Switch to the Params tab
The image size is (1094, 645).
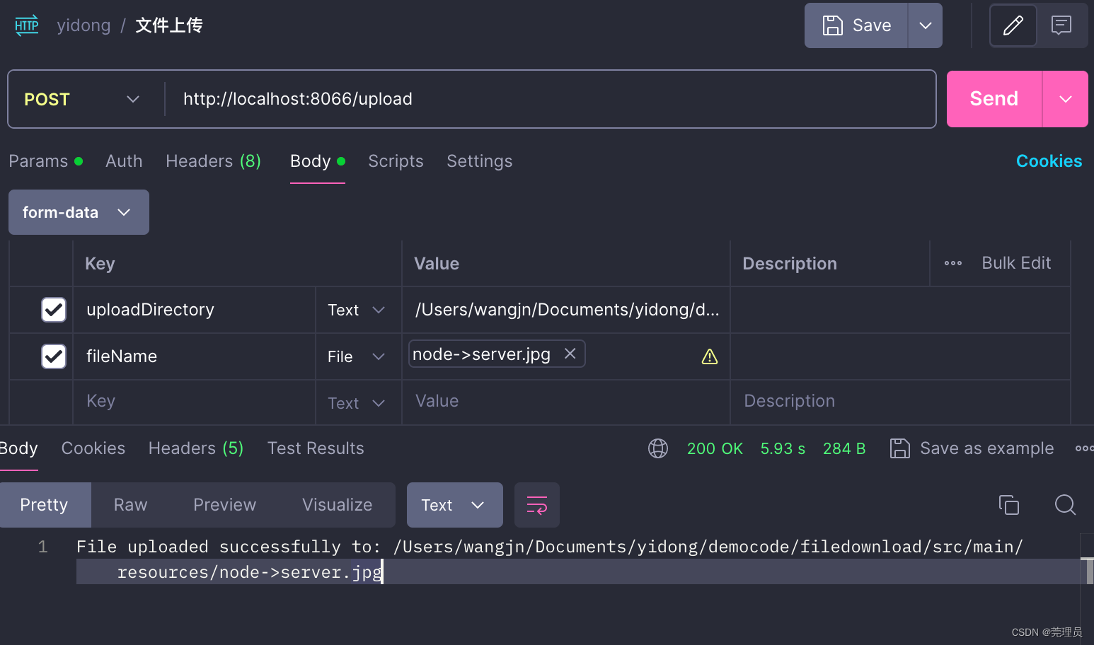(x=46, y=161)
